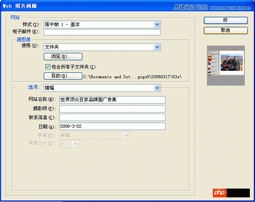
Task: Open the disabled 字体 font dropdown
Action: [95, 135]
